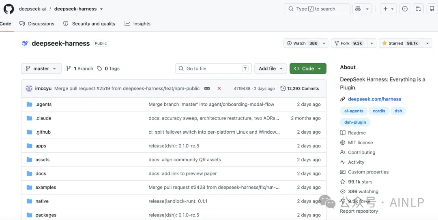The width and height of the screenshot is (438, 220).
Task: Switch to Security and quality tab
Action: (89, 24)
